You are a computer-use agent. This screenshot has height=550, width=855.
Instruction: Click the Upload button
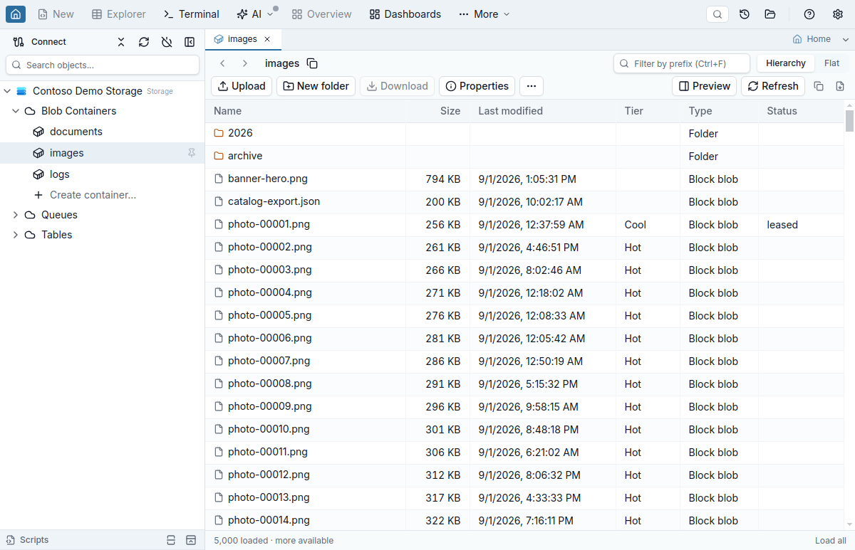pos(242,86)
